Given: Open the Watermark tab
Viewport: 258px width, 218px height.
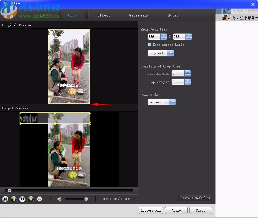Looking at the screenshot, I should [139, 15].
